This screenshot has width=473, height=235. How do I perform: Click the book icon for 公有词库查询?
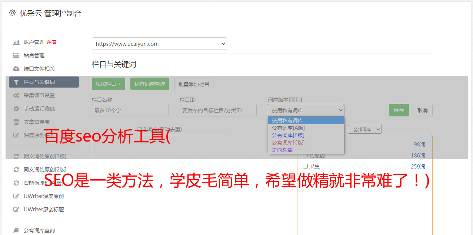(x=16, y=231)
